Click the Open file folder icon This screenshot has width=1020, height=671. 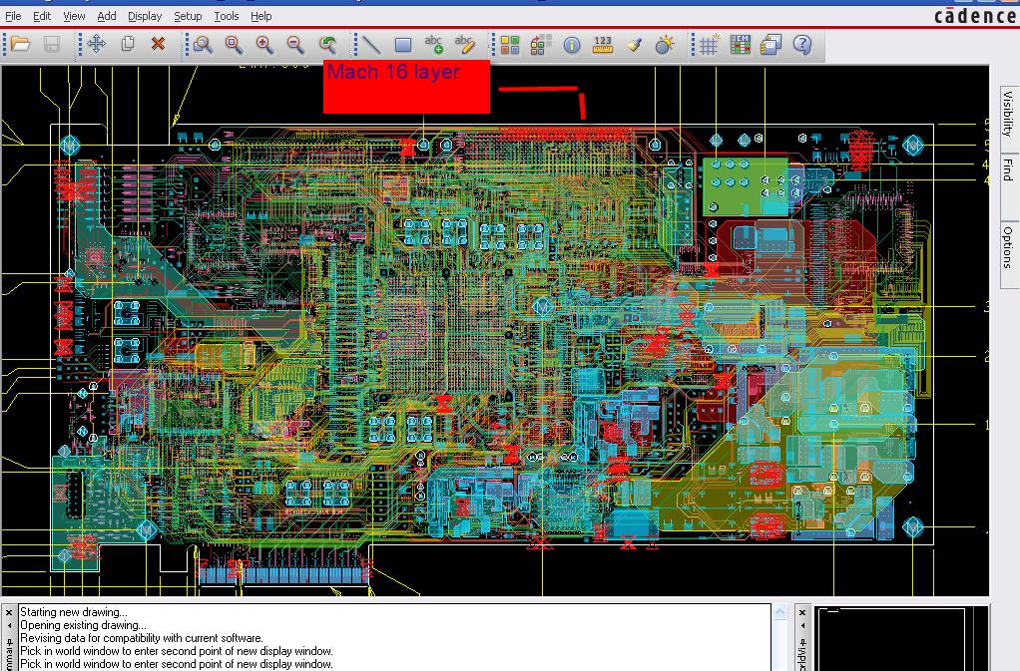pyautogui.click(x=20, y=44)
